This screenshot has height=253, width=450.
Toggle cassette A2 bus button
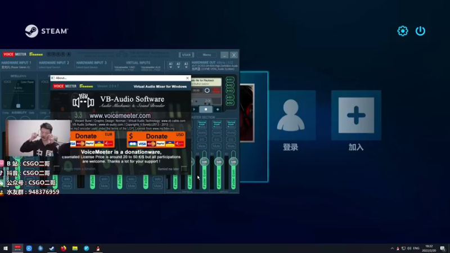point(230,85)
